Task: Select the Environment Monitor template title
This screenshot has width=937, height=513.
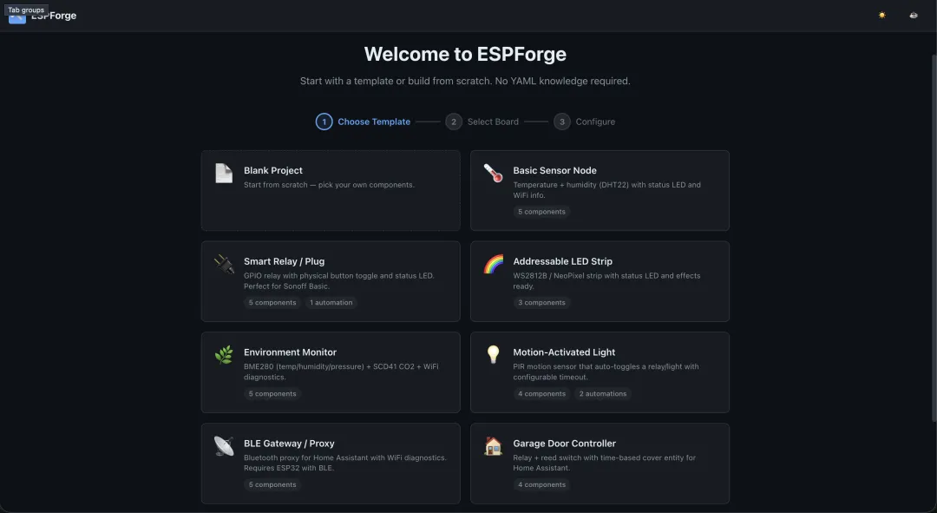Action: pos(290,352)
